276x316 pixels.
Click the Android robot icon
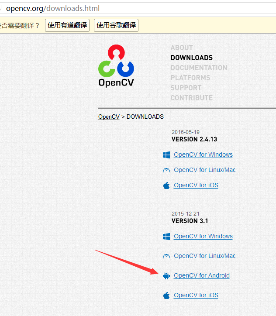point(166,275)
